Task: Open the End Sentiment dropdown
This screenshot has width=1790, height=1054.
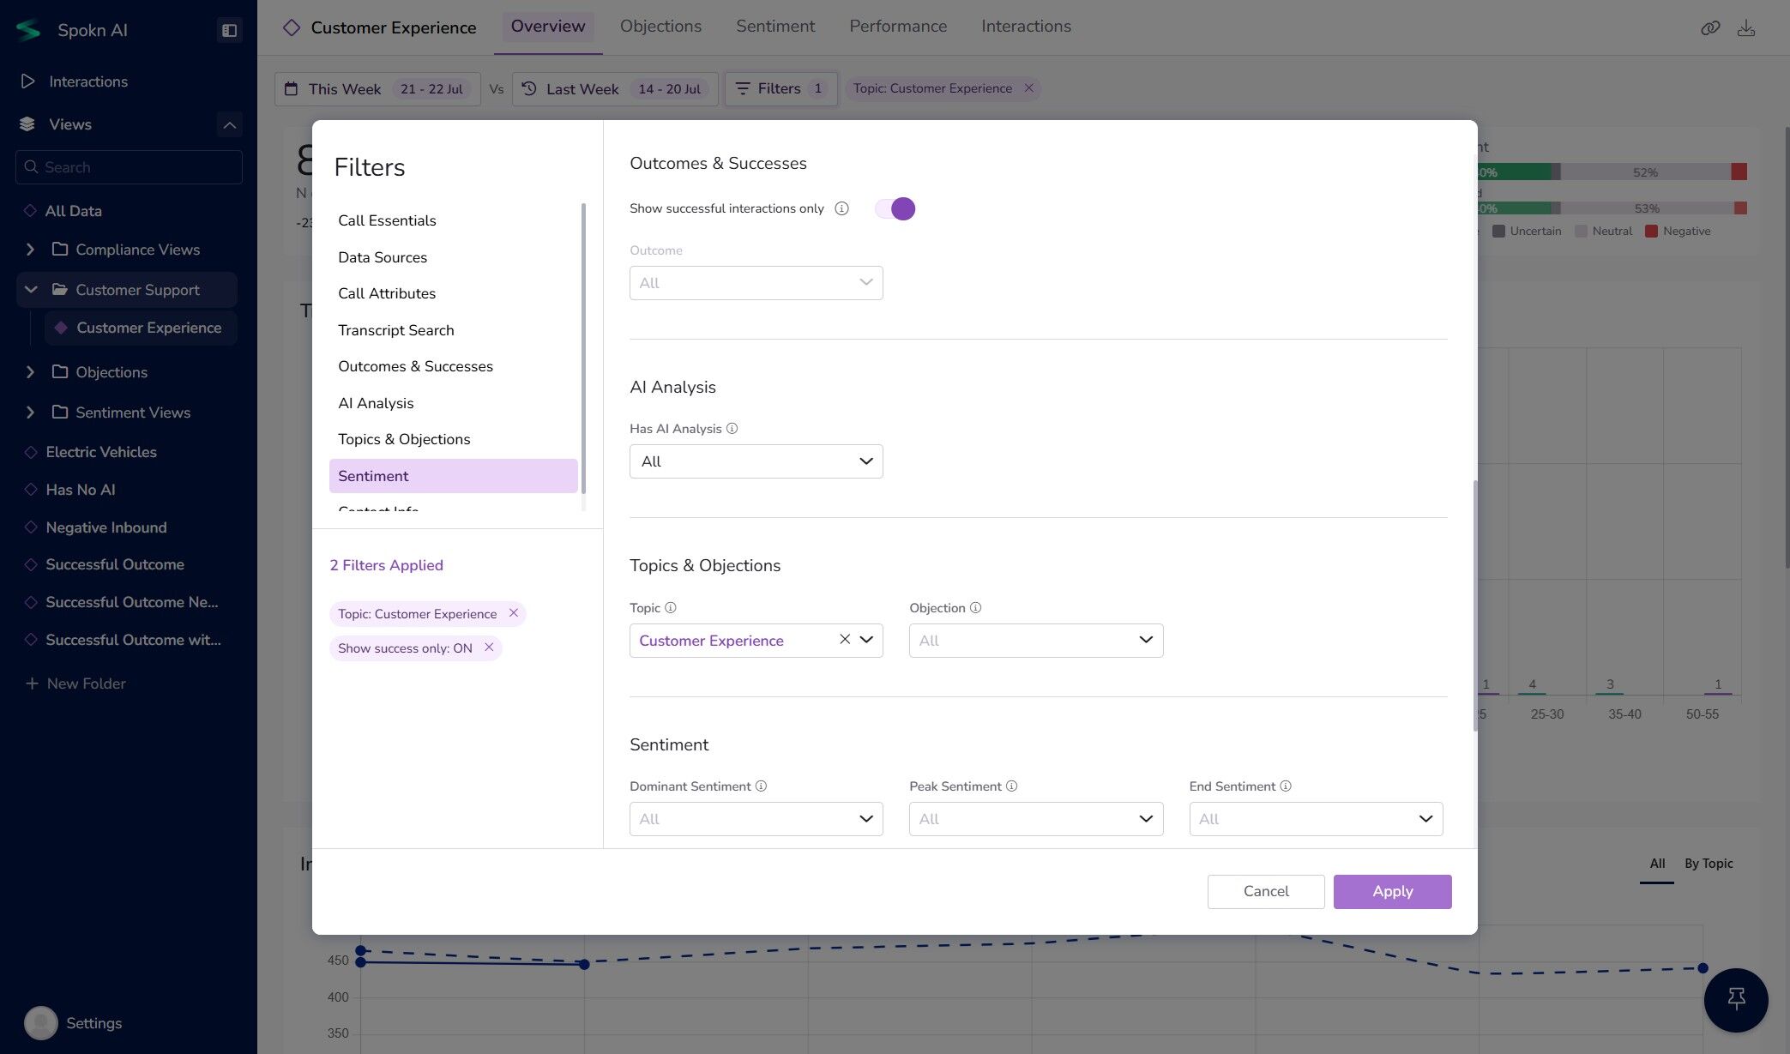Action: point(1315,819)
